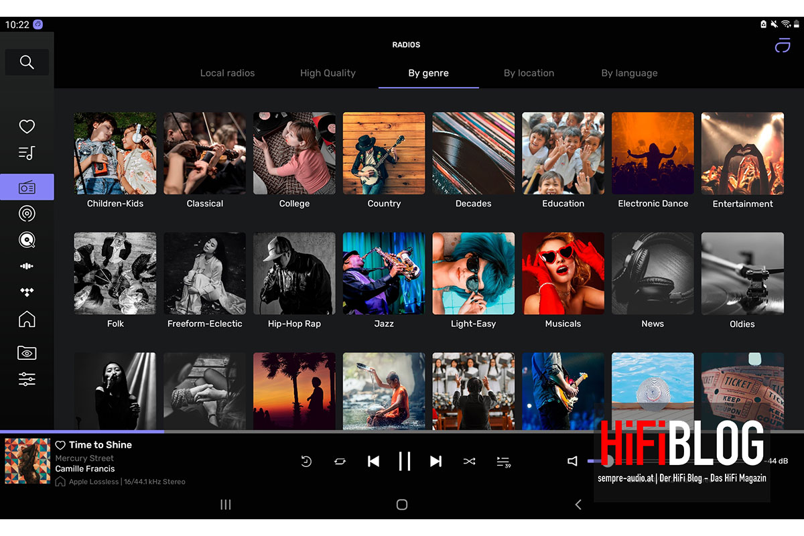The width and height of the screenshot is (804, 536).
Task: Switch to the By language tab
Action: click(630, 73)
